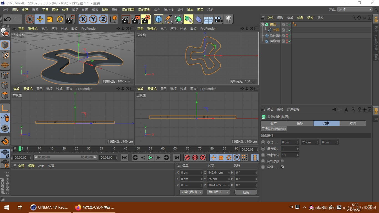Activate the Move tool
The image size is (379, 213).
(x=40, y=19)
